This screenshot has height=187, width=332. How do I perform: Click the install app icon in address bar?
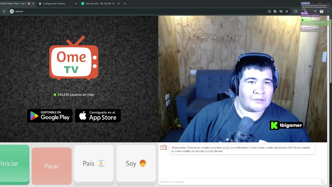(269, 11)
